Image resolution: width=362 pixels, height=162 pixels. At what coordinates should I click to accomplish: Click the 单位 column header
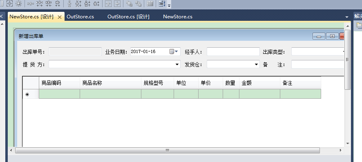click(x=186, y=83)
